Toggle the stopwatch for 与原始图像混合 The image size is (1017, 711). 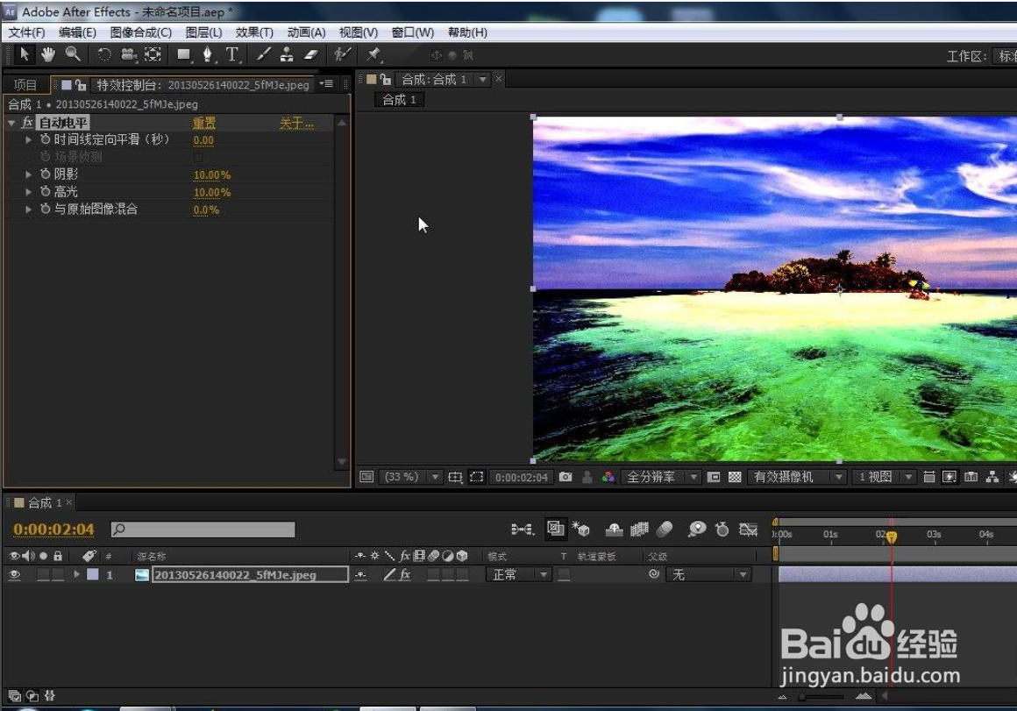point(46,209)
